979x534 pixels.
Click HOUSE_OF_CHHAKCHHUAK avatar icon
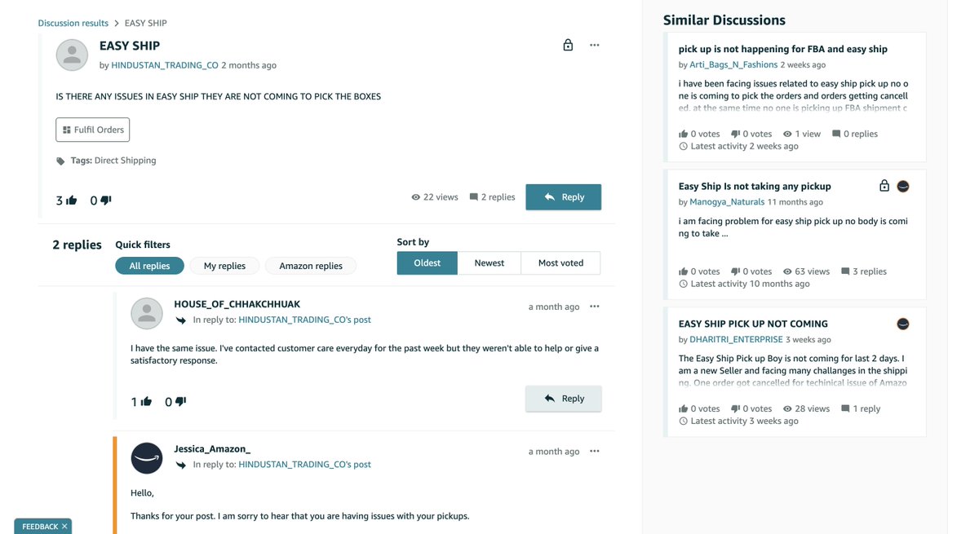(147, 313)
